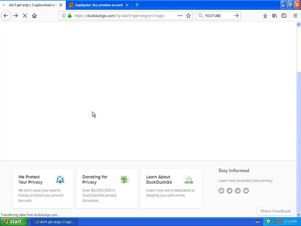Toggle the sidebar view

pyautogui.click(x=284, y=16)
